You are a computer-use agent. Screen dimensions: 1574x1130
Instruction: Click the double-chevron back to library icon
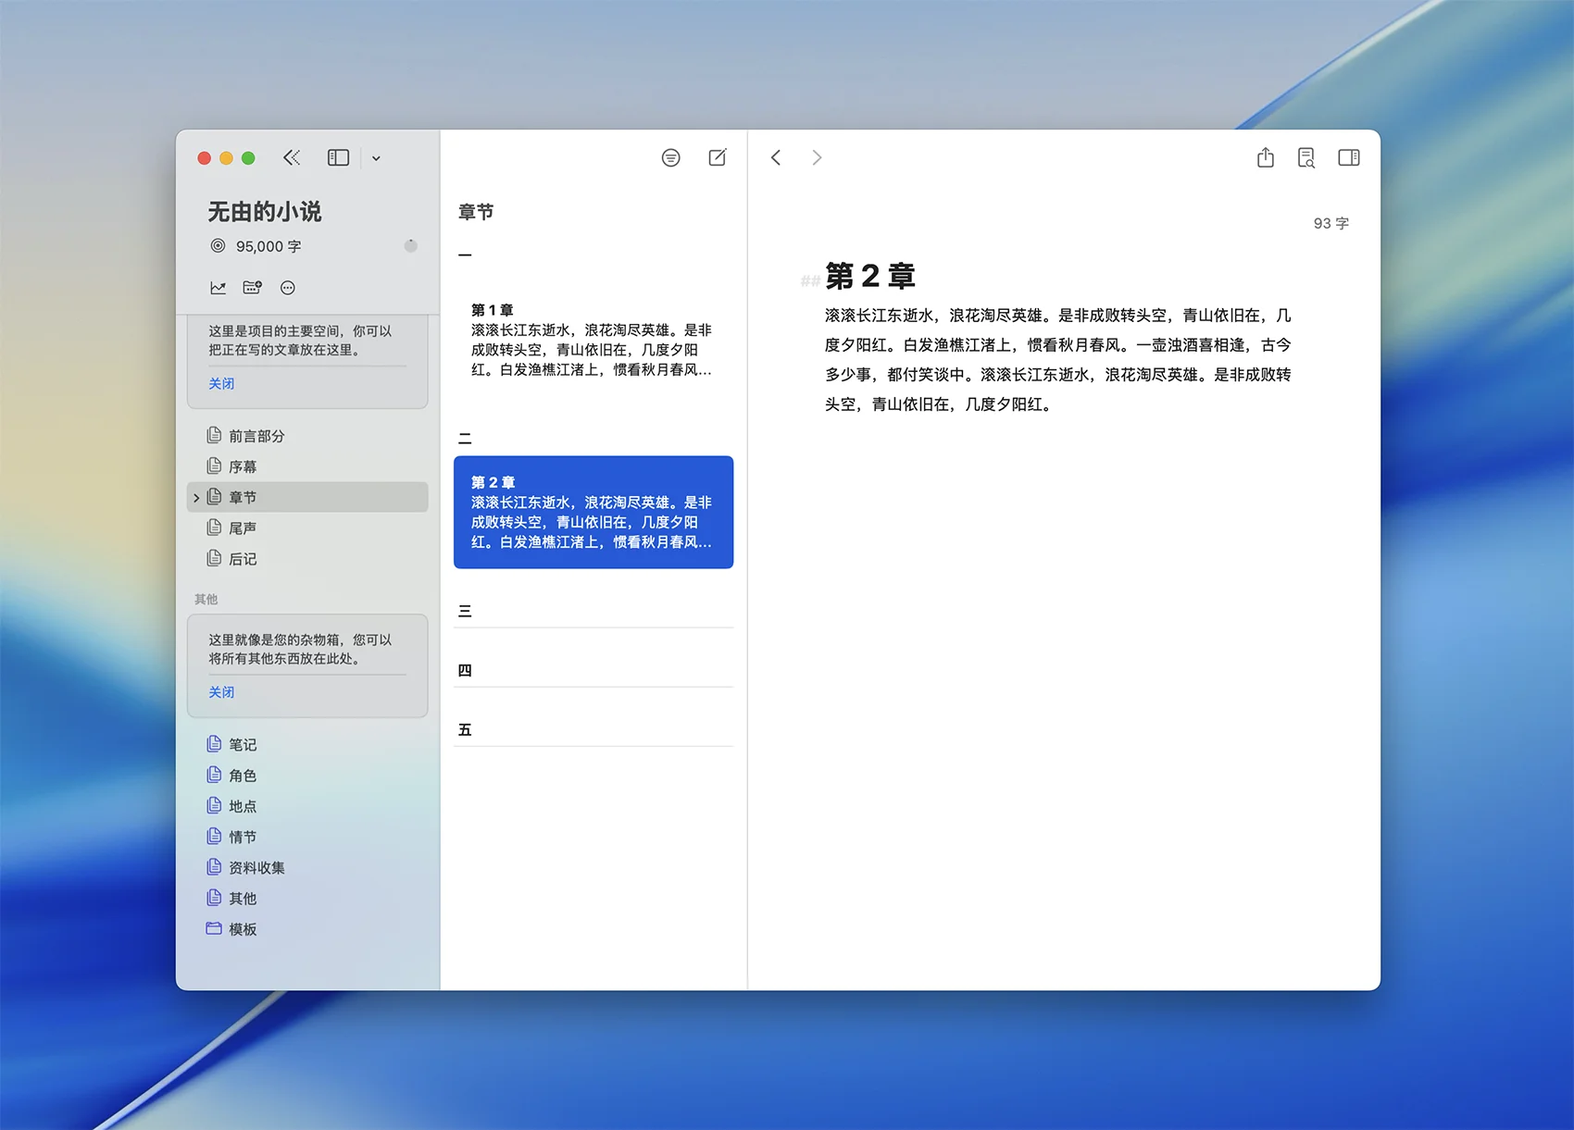point(292,158)
